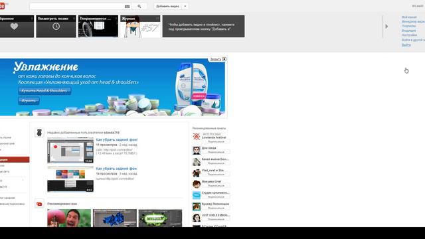
Task: Click the Vlad_next channel avatar
Action: 197,173
